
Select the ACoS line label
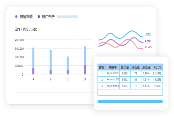[148, 47]
